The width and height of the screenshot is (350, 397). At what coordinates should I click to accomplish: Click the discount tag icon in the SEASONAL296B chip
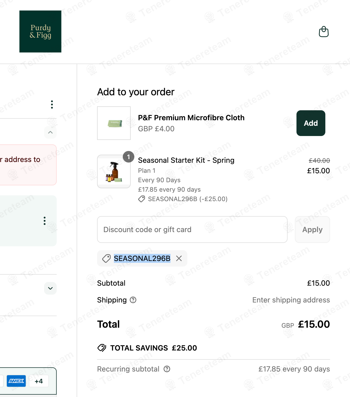[x=106, y=259]
